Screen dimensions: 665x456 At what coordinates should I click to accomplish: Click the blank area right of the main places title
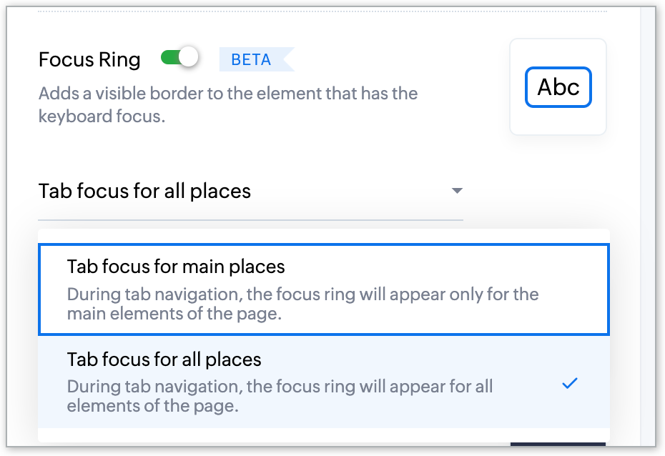tap(443, 267)
